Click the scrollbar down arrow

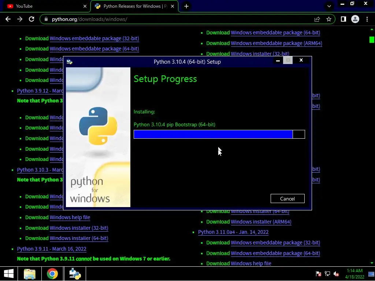(x=372, y=263)
